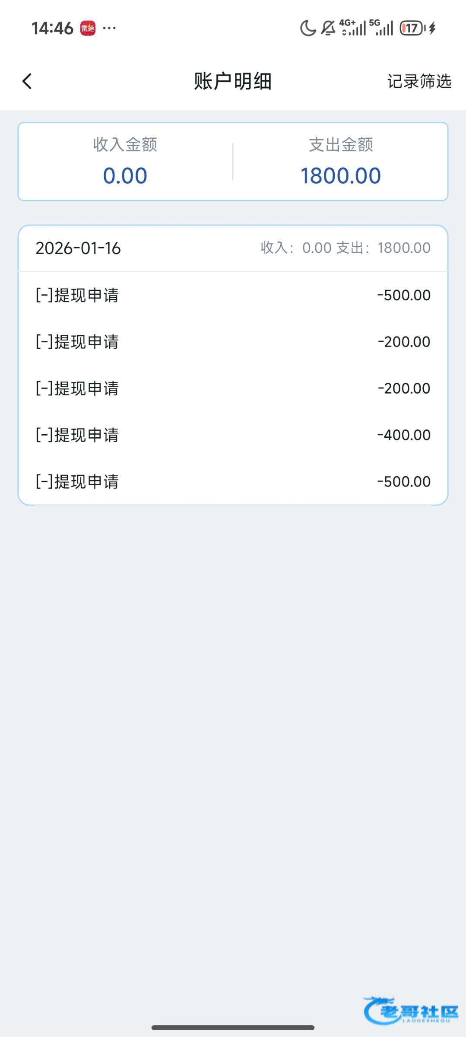Open the 记录筛选 record filter
Screen dimensions: 466x1037
419,81
